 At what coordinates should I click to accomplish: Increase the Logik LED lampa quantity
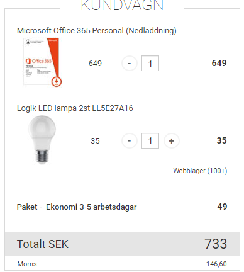coord(172,140)
